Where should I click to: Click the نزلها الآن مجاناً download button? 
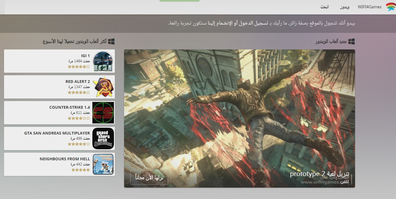pyautogui.click(x=149, y=177)
